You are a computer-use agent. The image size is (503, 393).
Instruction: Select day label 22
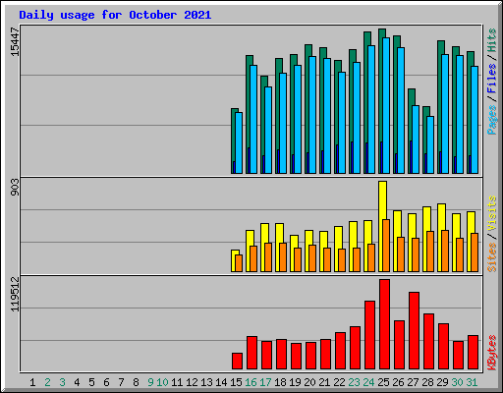pos(339,382)
